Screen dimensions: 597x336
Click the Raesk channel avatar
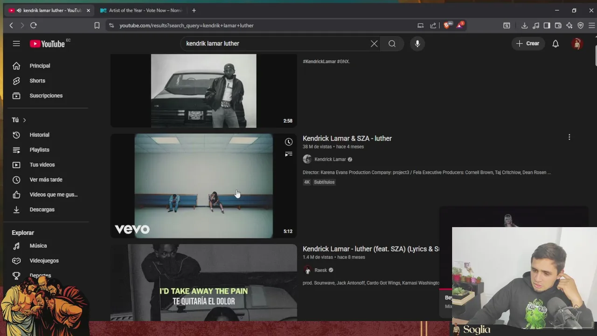(x=307, y=270)
